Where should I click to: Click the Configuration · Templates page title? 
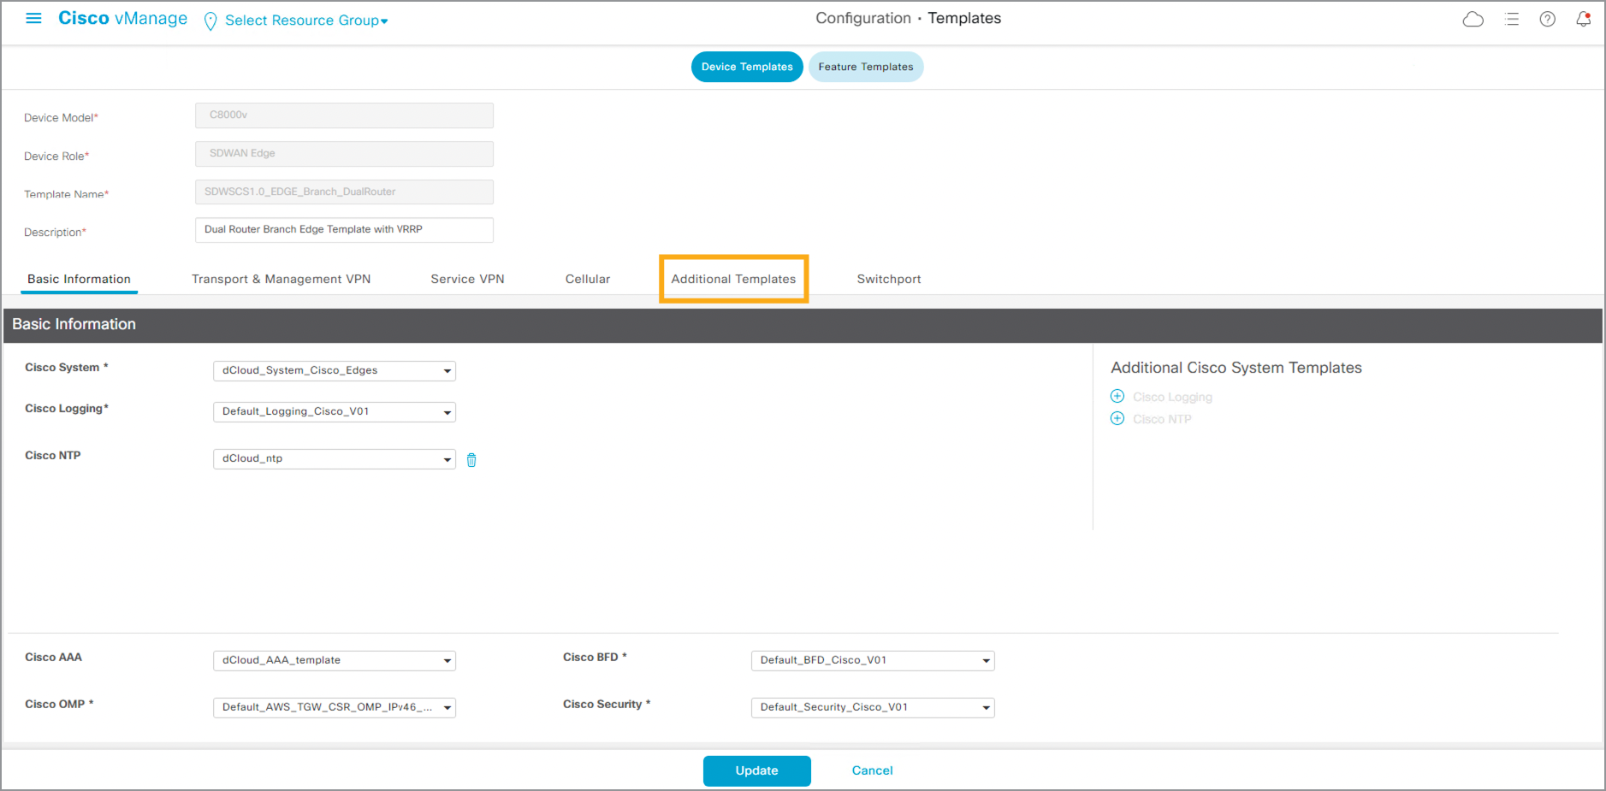908,19
